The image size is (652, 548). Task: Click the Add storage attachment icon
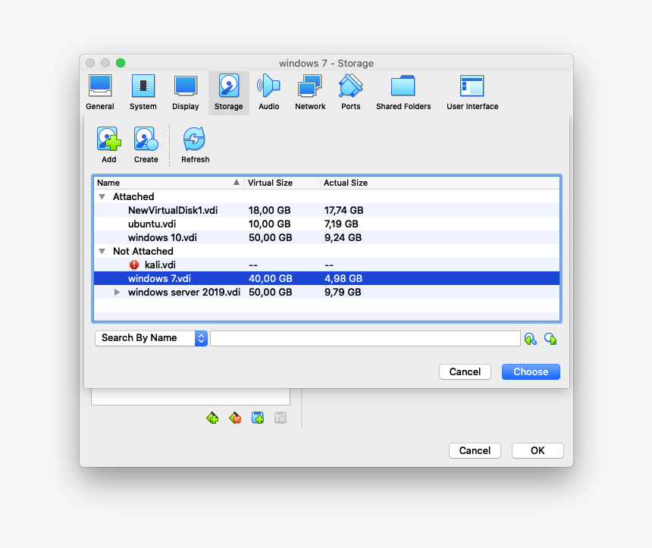258,418
